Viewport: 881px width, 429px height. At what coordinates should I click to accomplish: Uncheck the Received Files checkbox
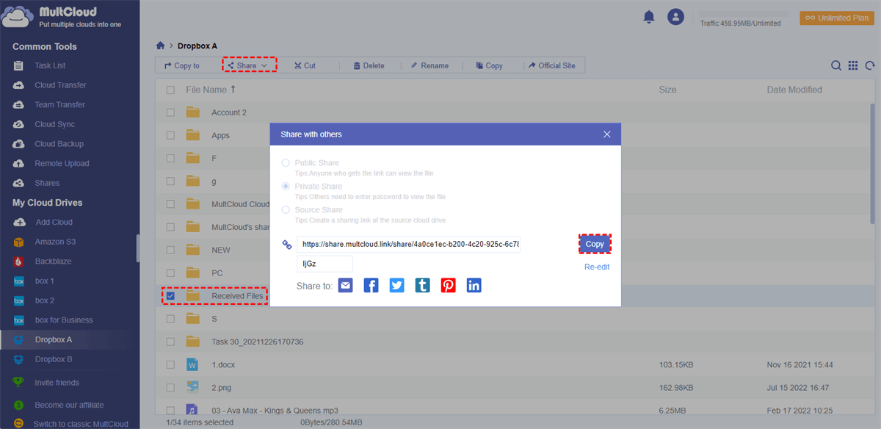tap(170, 296)
